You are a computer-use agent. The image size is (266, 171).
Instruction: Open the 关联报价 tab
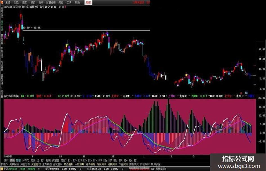tap(14, 164)
